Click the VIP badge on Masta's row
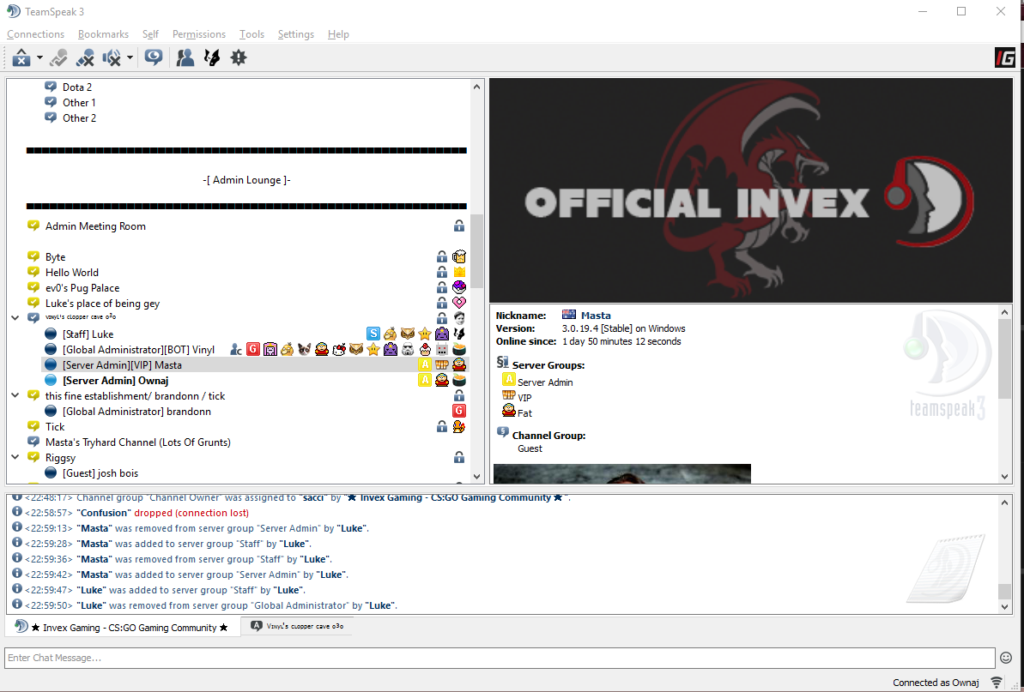The width and height of the screenshot is (1024, 692). pos(441,364)
